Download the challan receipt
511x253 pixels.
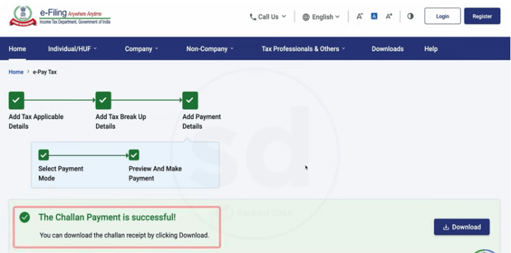[462, 227]
